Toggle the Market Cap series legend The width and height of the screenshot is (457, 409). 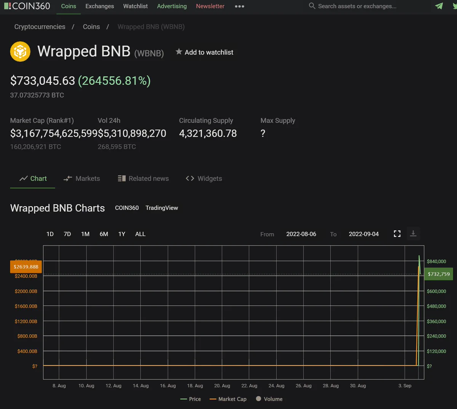click(x=228, y=399)
